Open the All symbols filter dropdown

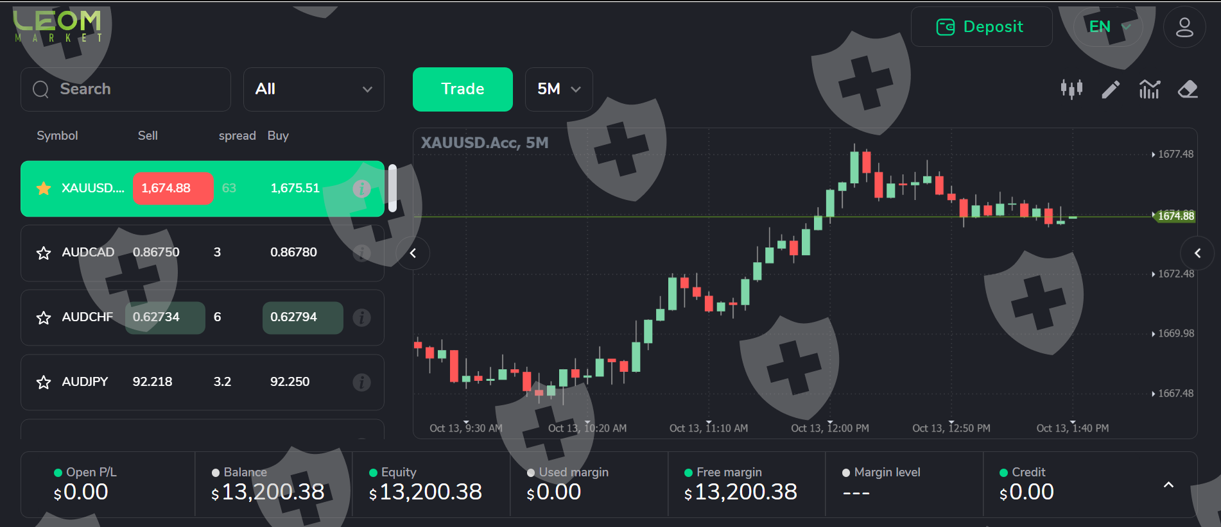(x=313, y=89)
